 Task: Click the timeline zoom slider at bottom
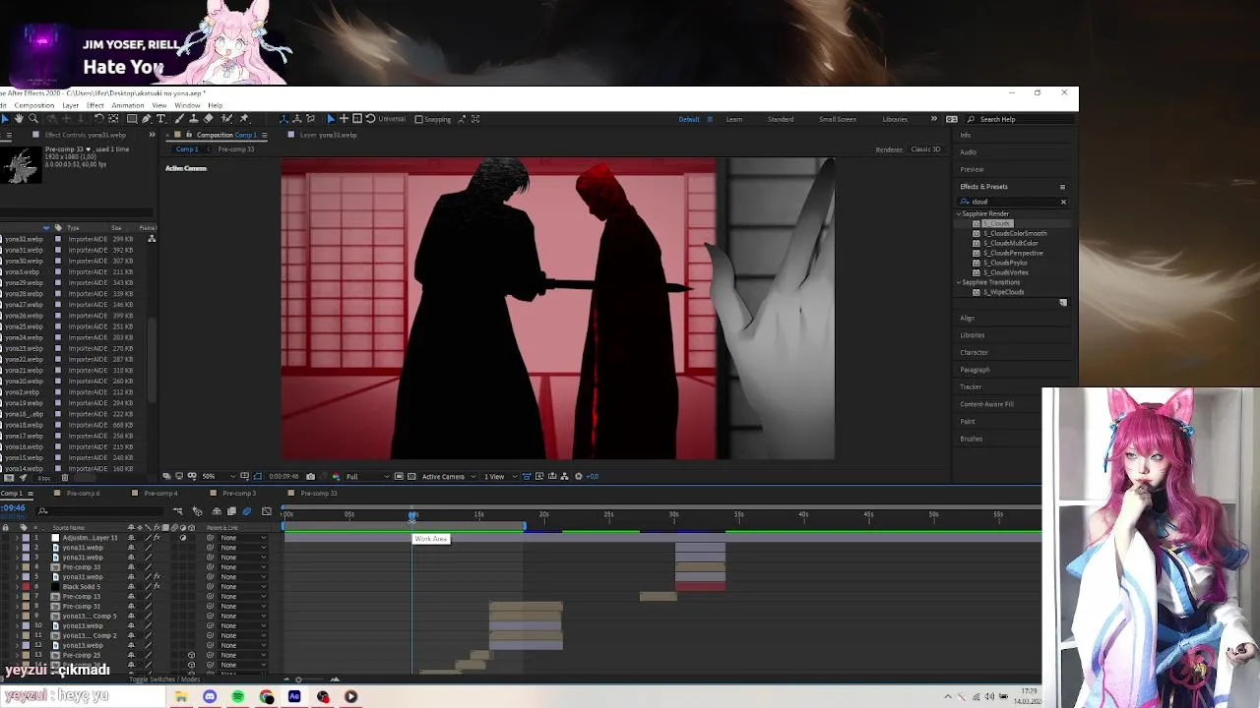click(298, 679)
